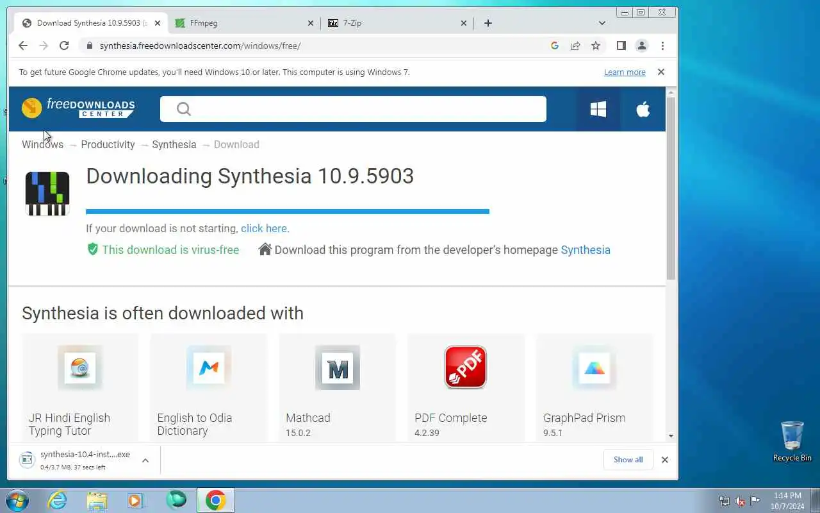This screenshot has height=513, width=820.
Task: Launch Internet Explorer from the taskbar
Action: coord(58,500)
